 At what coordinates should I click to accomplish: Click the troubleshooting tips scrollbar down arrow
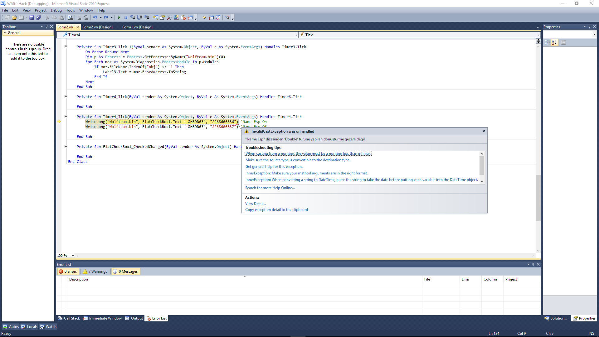click(x=482, y=181)
